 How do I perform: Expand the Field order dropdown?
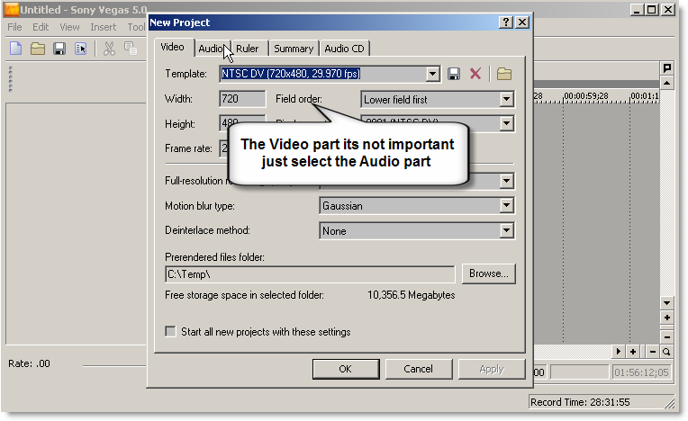click(506, 100)
